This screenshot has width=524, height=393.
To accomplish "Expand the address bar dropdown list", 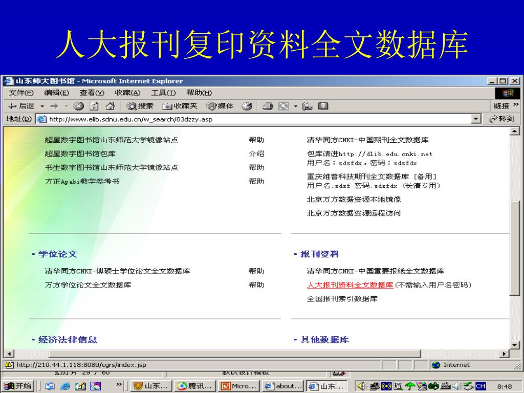I will click(476, 119).
